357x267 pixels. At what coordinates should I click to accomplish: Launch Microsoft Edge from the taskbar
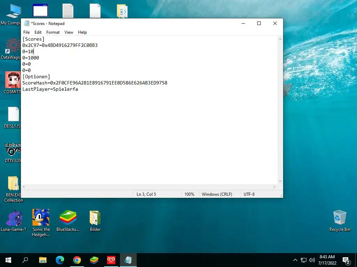(x=60, y=260)
